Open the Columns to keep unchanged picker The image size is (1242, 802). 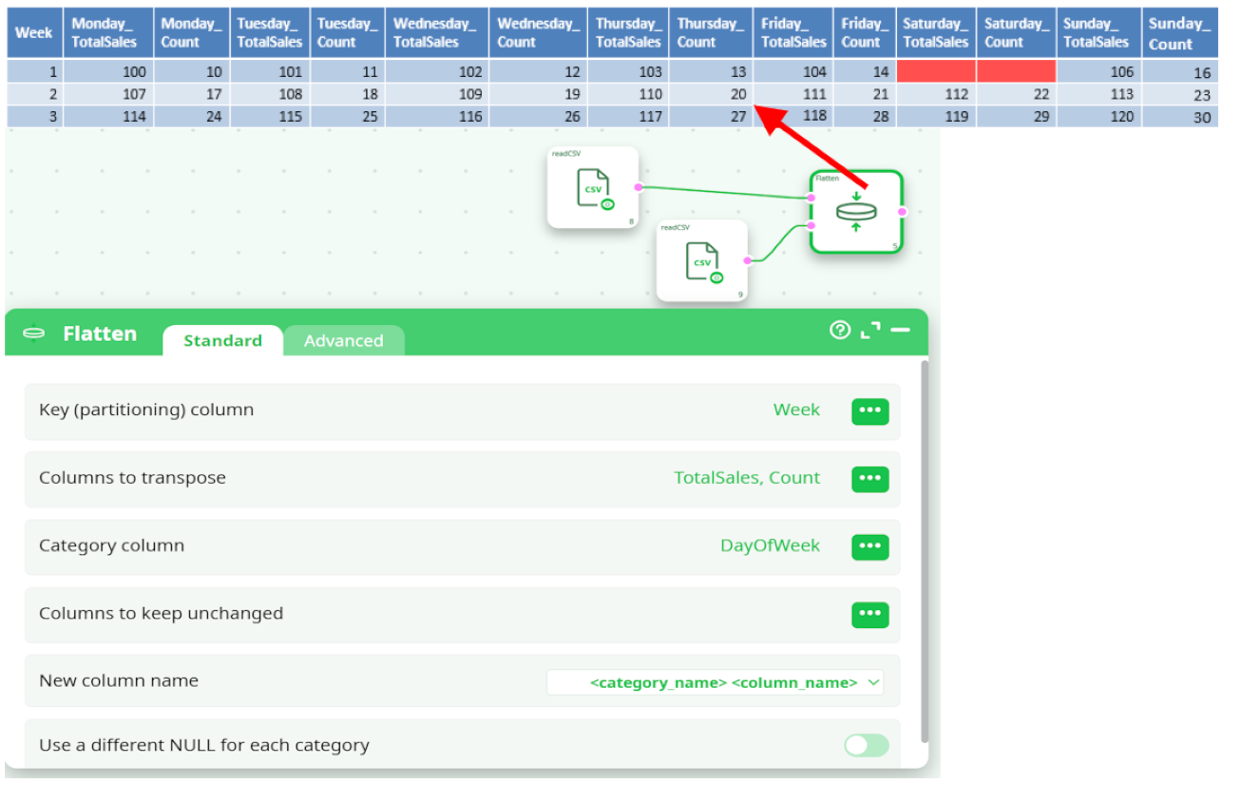[x=869, y=614]
